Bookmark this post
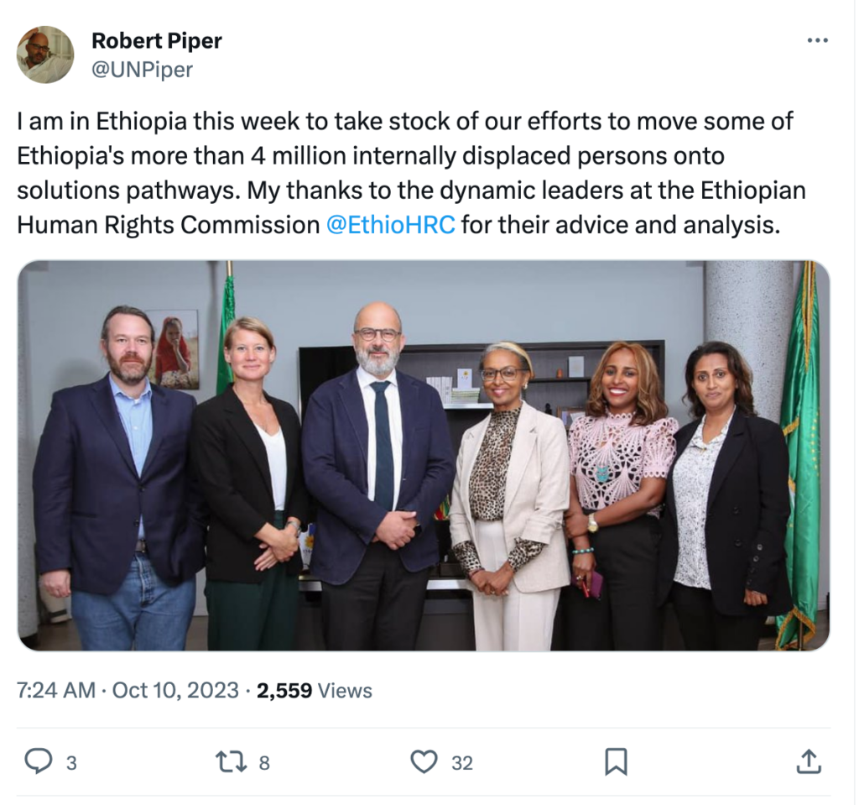Image resolution: width=859 pixels, height=805 pixels. pos(616,761)
